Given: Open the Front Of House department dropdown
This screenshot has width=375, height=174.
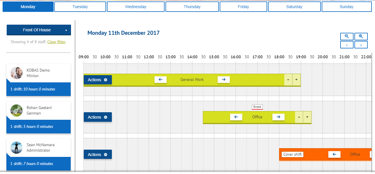Looking at the screenshot, I should click(x=39, y=30).
